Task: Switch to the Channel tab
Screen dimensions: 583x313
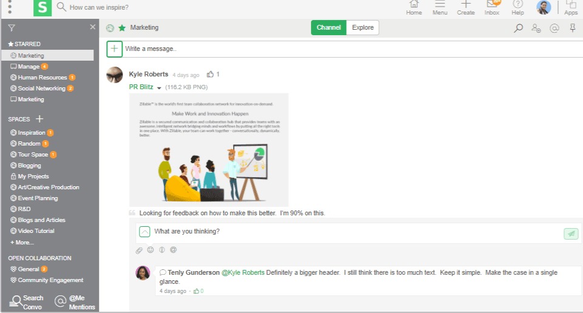Action: 329,27
